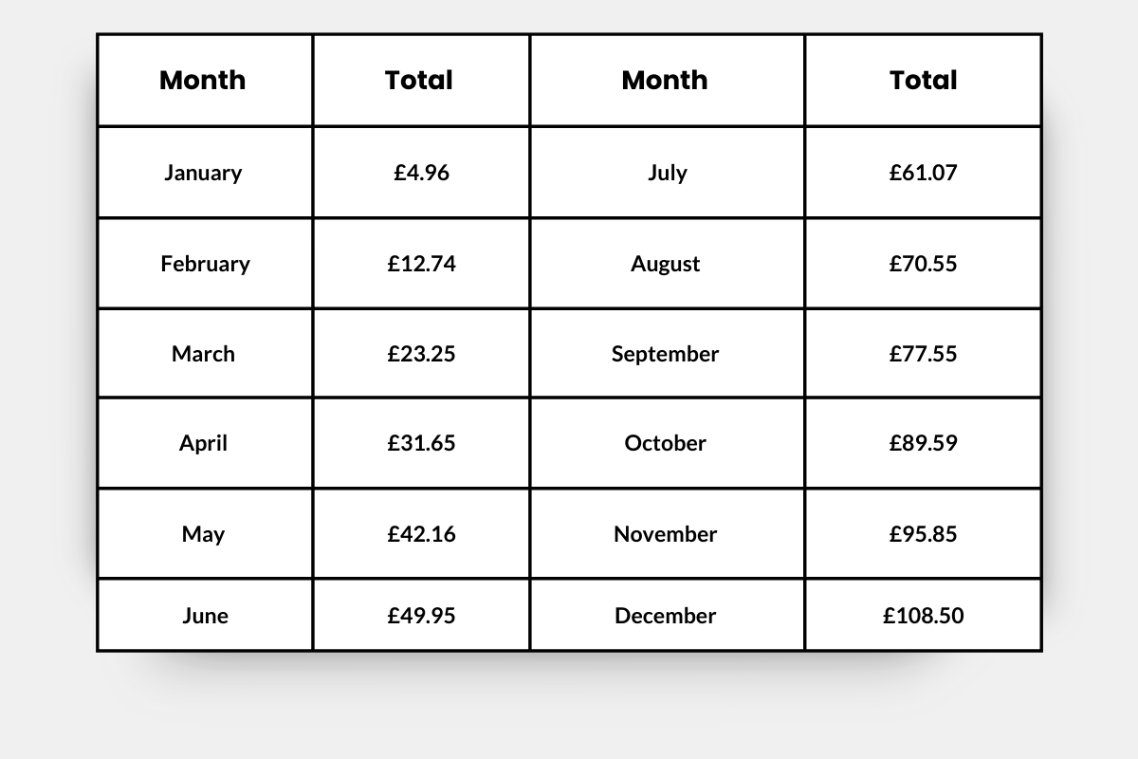Select the £49.95 total for June
Screen dimensions: 1138x759
(x=421, y=616)
